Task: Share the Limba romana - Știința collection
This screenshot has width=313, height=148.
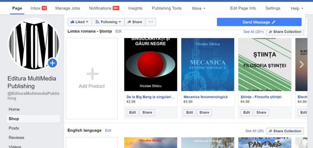Action: [x=285, y=32]
